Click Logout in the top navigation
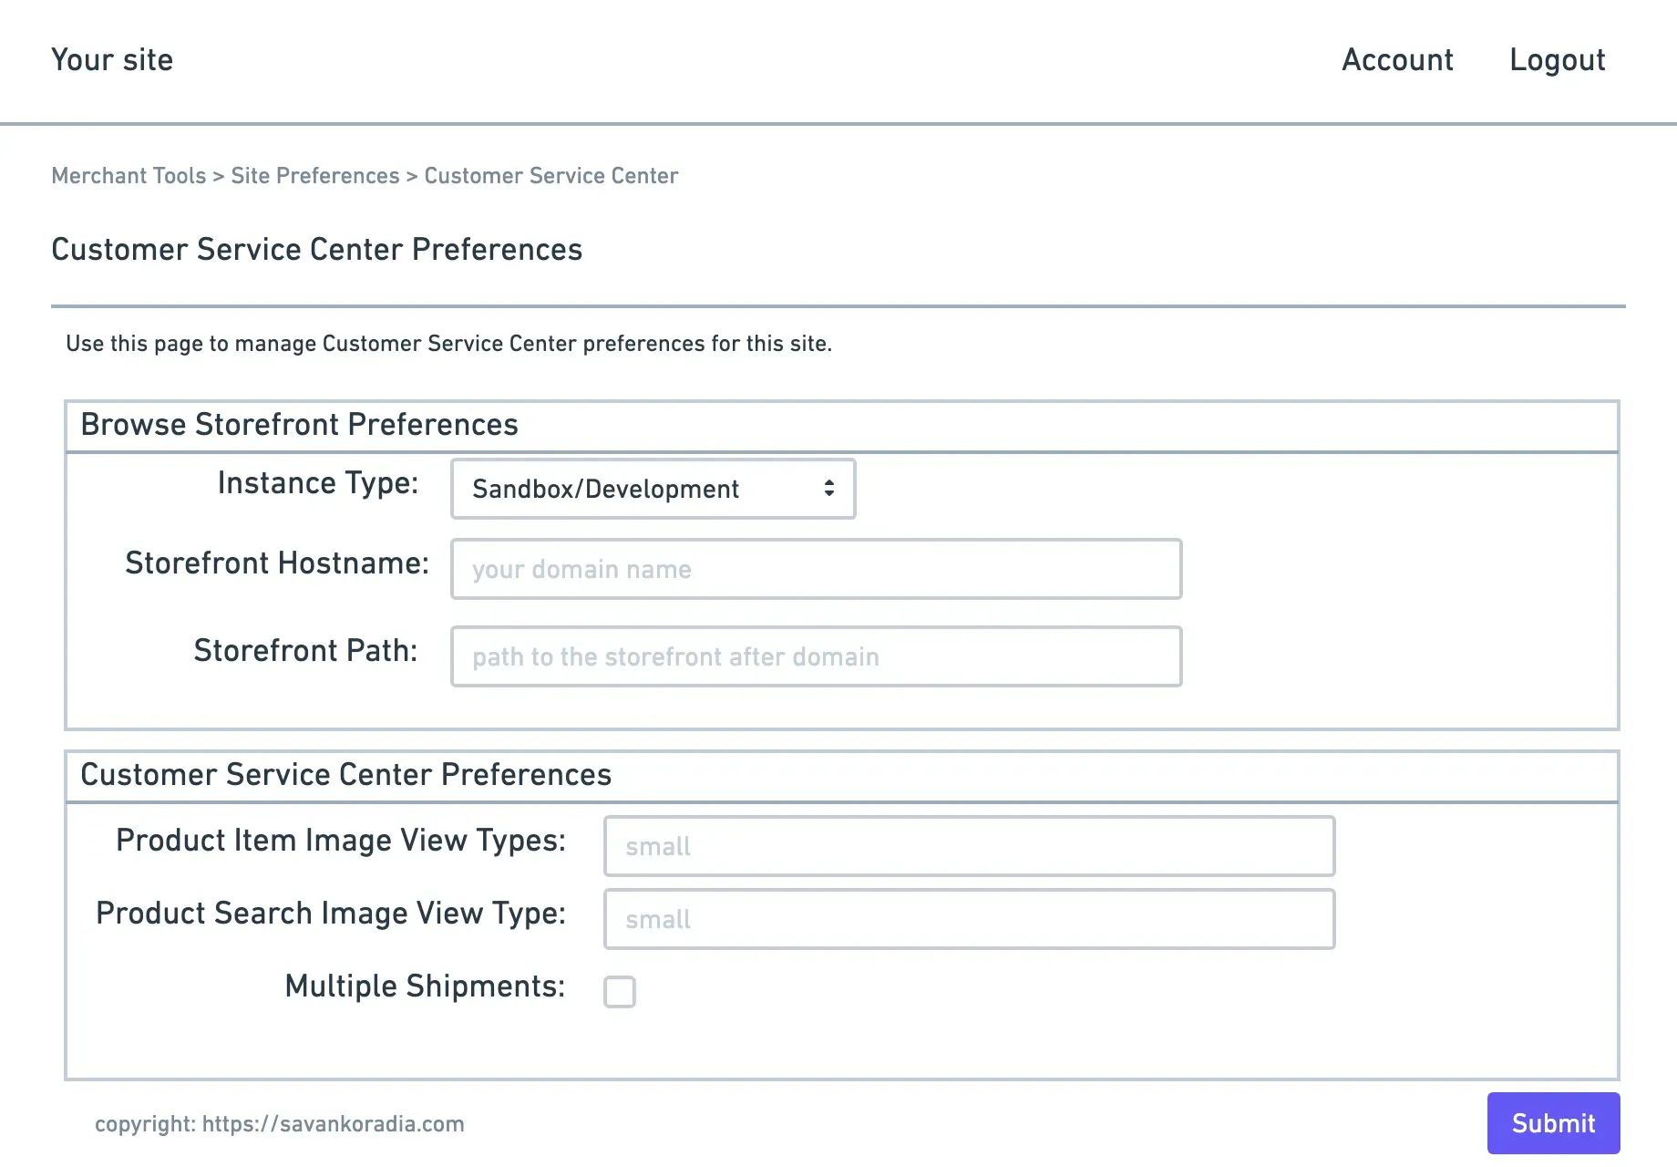Screen dimensions: 1677x1167 (1557, 60)
